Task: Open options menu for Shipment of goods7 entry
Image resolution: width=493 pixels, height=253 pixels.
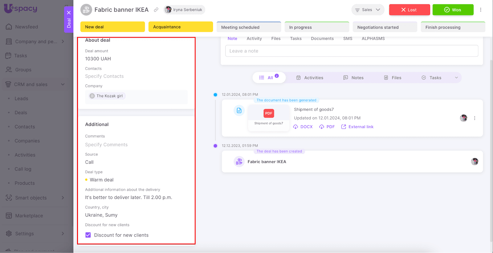Action: coord(475,118)
